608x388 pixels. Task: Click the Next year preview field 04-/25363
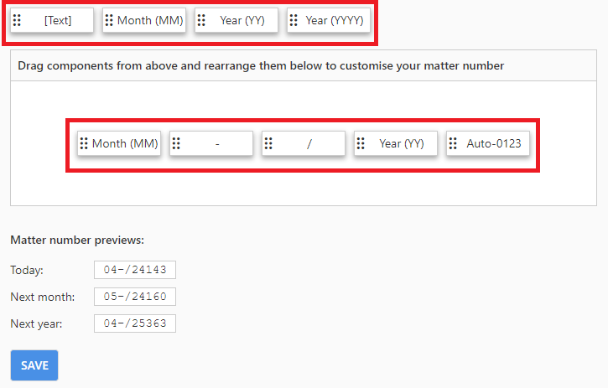pyautogui.click(x=135, y=323)
